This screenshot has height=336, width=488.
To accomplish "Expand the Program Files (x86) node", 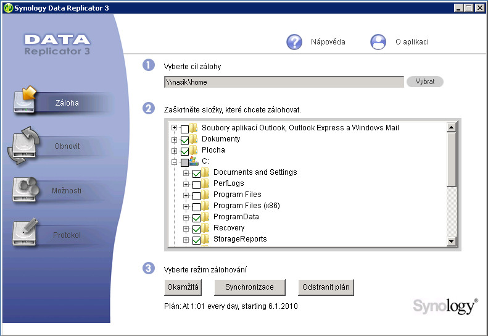I will (x=186, y=206).
